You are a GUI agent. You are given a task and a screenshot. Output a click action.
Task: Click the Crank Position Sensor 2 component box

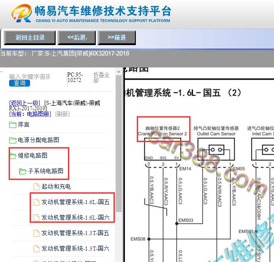pyautogui.click(x=162, y=149)
